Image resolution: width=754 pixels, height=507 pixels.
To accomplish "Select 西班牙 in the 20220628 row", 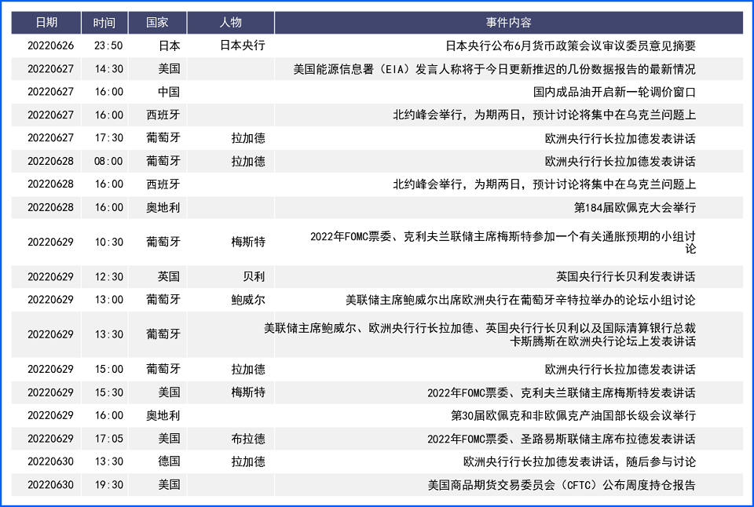I will pyautogui.click(x=163, y=184).
